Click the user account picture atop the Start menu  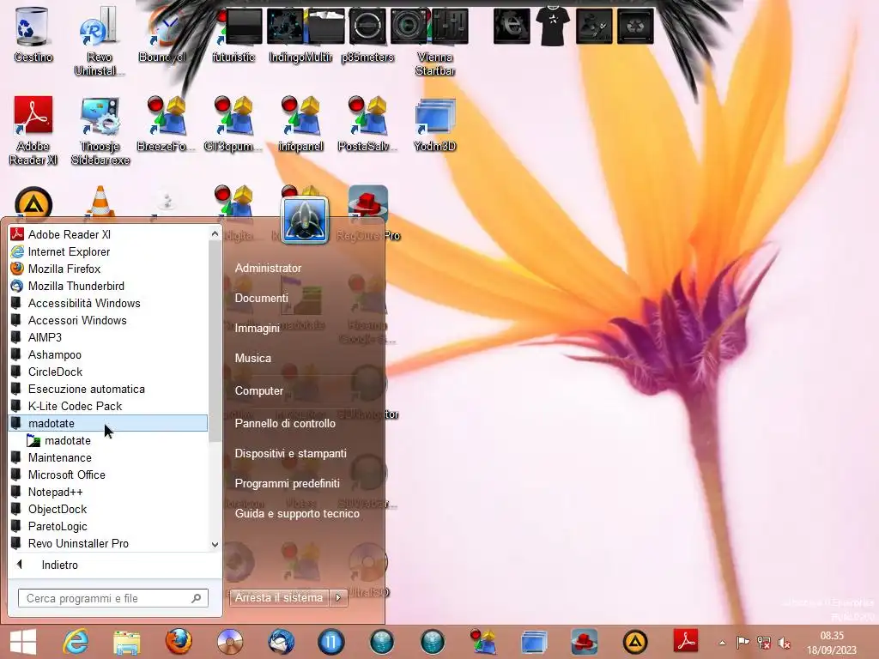305,220
